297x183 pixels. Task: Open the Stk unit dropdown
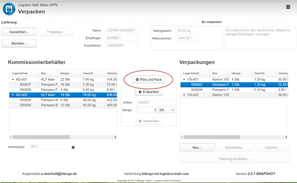167,110
